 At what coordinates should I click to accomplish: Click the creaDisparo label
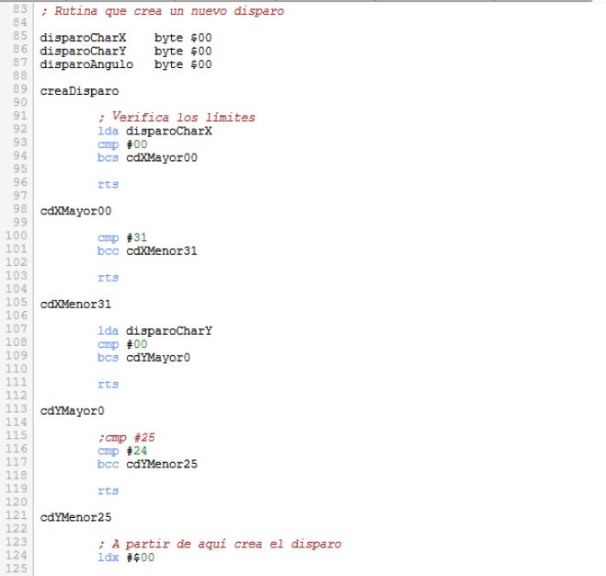(x=79, y=91)
